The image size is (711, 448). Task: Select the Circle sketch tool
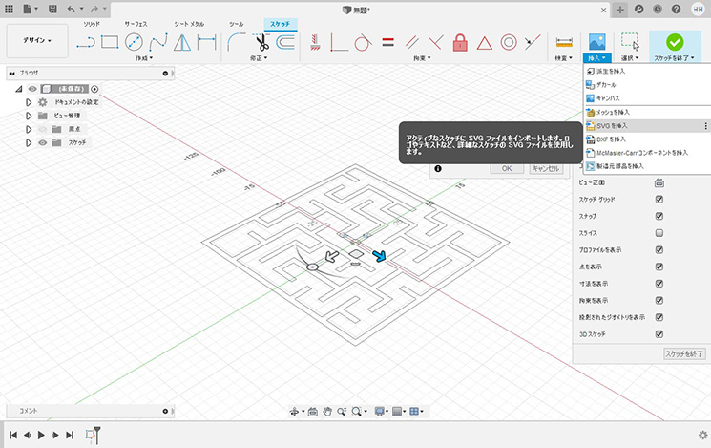click(134, 42)
